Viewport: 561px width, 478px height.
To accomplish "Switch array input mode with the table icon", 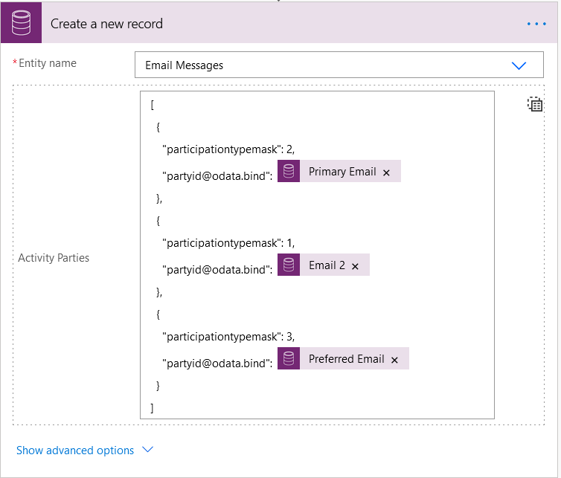I will click(535, 104).
